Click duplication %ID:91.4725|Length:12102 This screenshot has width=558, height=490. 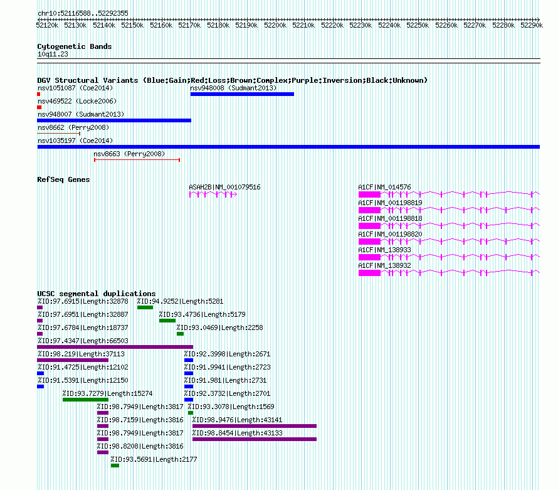pyautogui.click(x=83, y=367)
